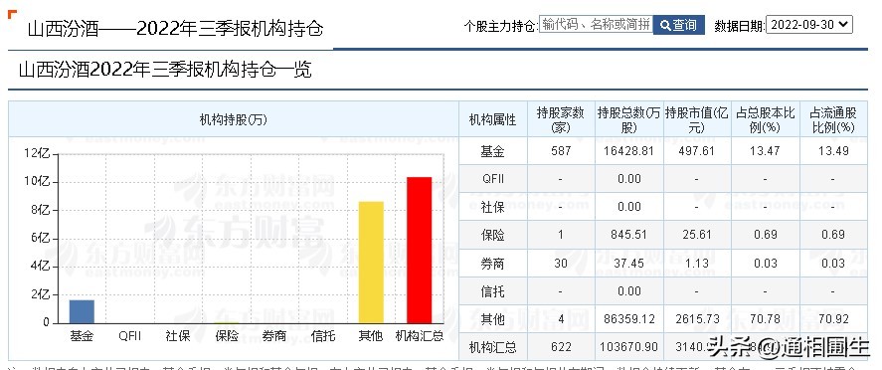Image resolution: width=882 pixels, height=370 pixels.
Task: Select other shares value 86359.12
Action: coord(628,319)
